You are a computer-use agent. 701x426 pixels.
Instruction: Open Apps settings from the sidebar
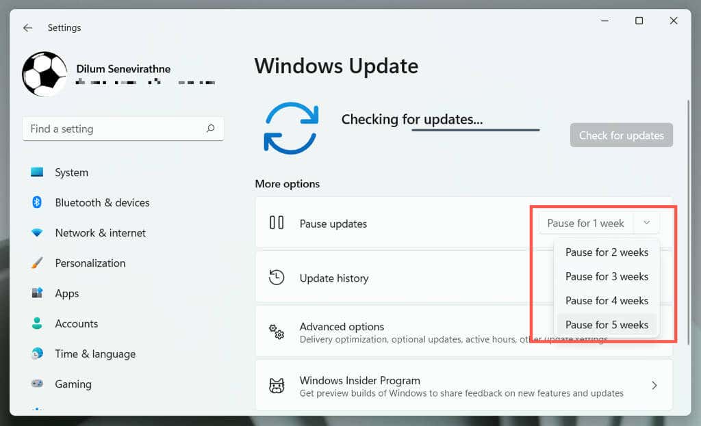(40, 293)
